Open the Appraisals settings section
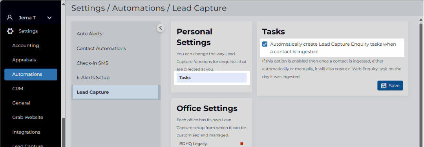 pos(24,60)
